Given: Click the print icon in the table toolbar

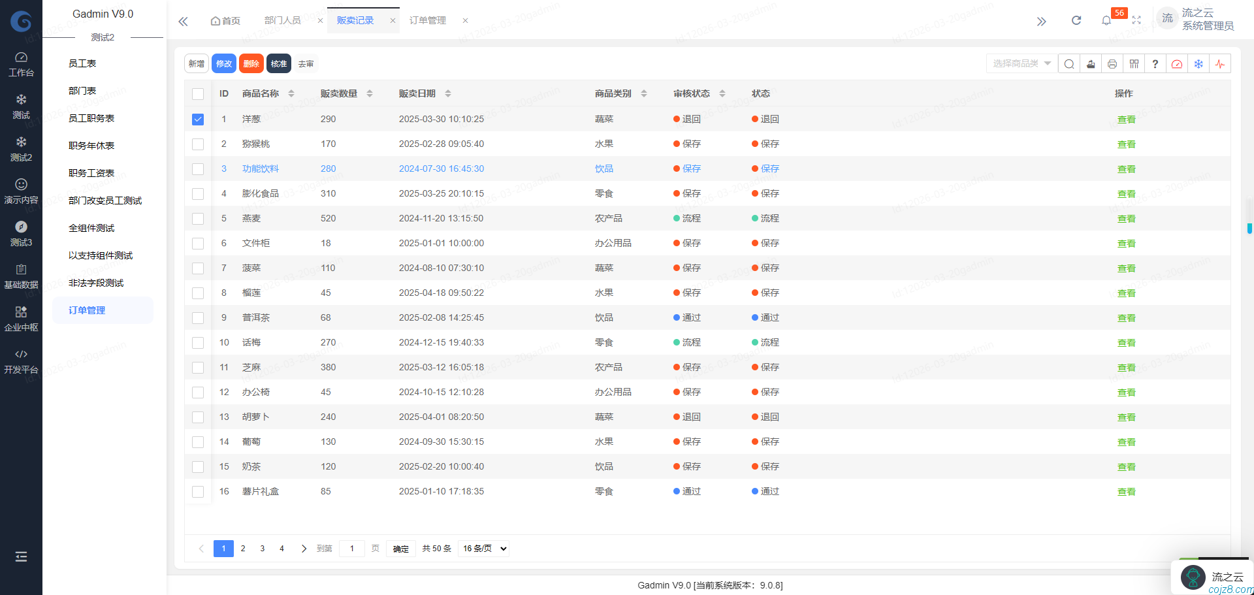Looking at the screenshot, I should click(x=1112, y=63).
